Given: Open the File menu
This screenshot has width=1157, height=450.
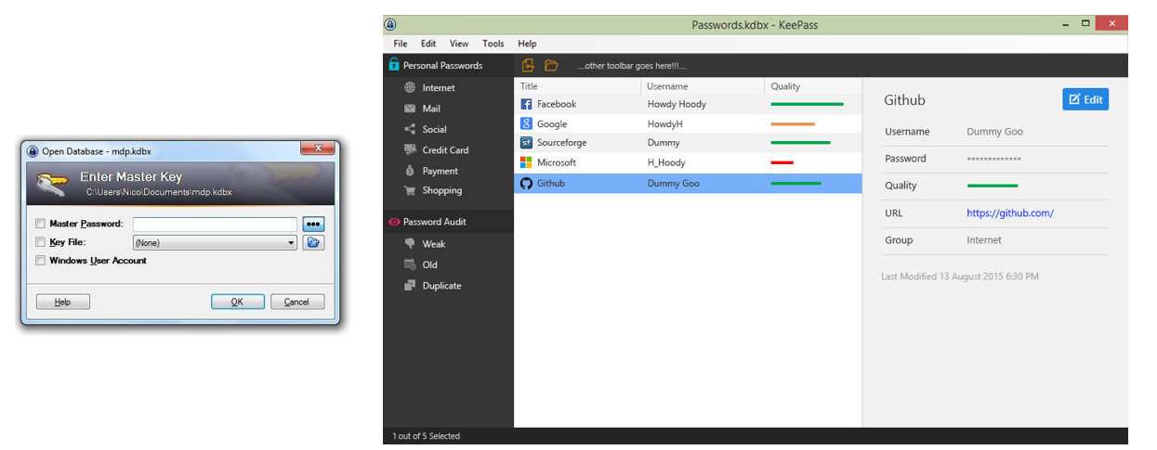Looking at the screenshot, I should 401,44.
